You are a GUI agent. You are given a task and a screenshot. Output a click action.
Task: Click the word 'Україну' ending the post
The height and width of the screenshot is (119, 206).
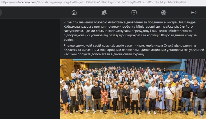139,54
